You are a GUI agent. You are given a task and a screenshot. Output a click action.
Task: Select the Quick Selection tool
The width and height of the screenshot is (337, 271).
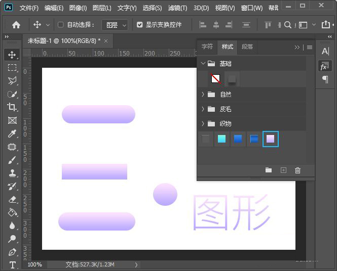click(12, 94)
